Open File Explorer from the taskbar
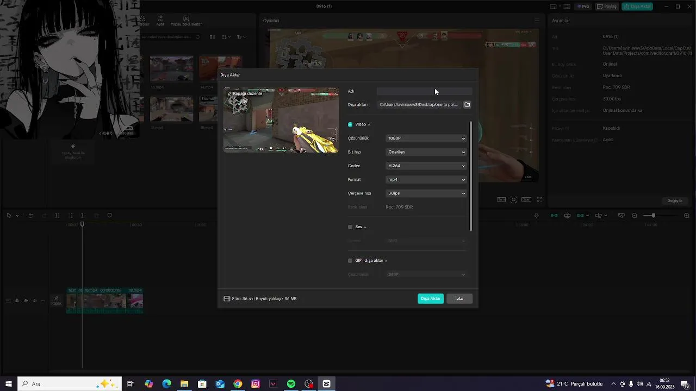Screen dimensions: 696x391 (184, 384)
